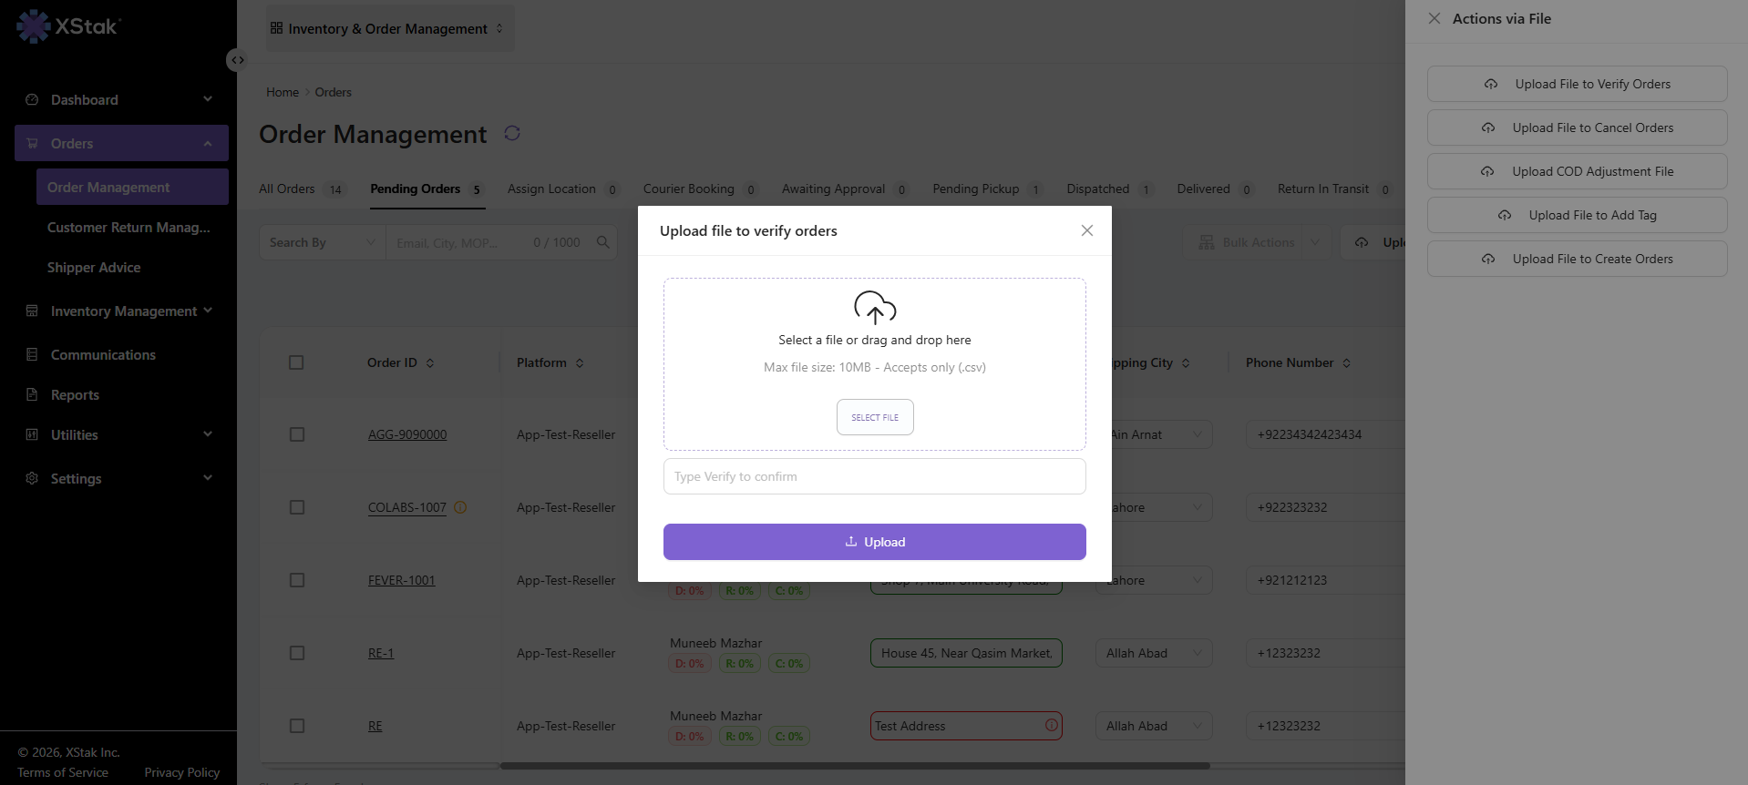Switch to the Courier Booking tab
The height and width of the screenshot is (785, 1748).
tap(700, 189)
